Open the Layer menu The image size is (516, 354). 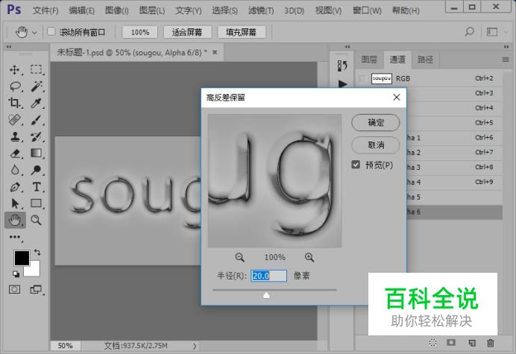click(152, 10)
